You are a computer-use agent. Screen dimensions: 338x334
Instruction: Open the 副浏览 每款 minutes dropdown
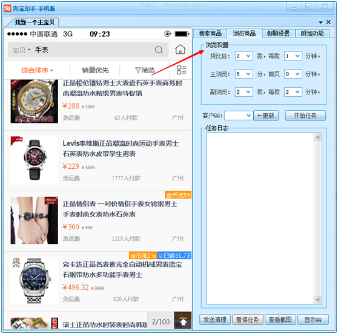point(293,92)
